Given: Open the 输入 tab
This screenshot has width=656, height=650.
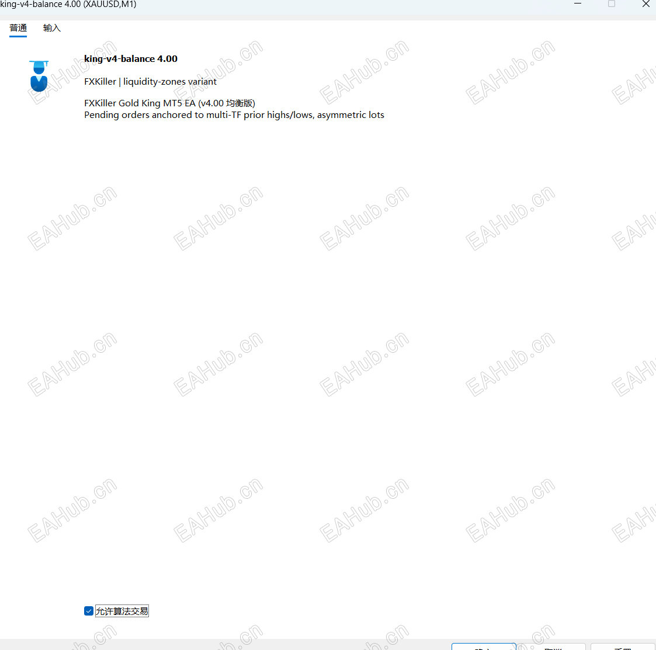Looking at the screenshot, I should click(x=52, y=28).
